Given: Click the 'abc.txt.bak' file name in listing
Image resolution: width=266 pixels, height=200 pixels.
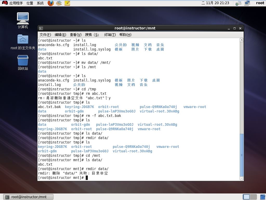Looking at the screenshot, I should pos(49,107).
